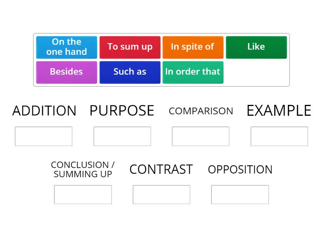Choose the orange 'In spite of' tile
The height and width of the screenshot is (242, 323).
pyautogui.click(x=193, y=47)
